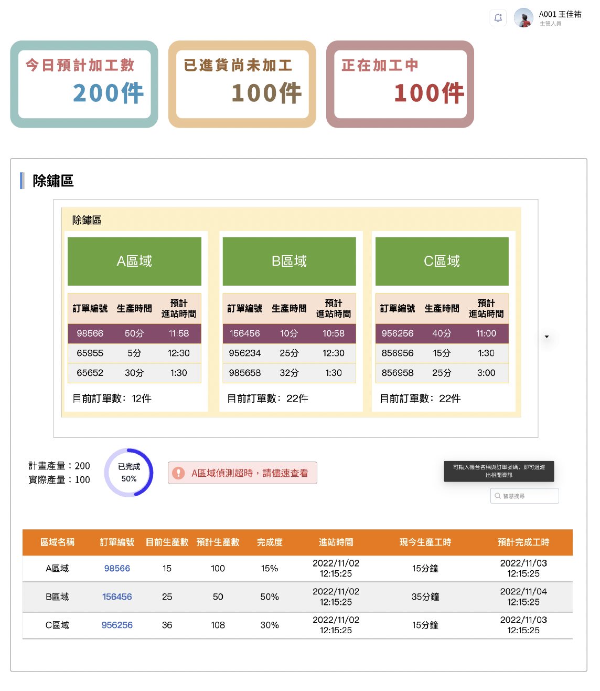The width and height of the screenshot is (600, 691).
Task: Select the C區域 green header
Action: click(442, 261)
